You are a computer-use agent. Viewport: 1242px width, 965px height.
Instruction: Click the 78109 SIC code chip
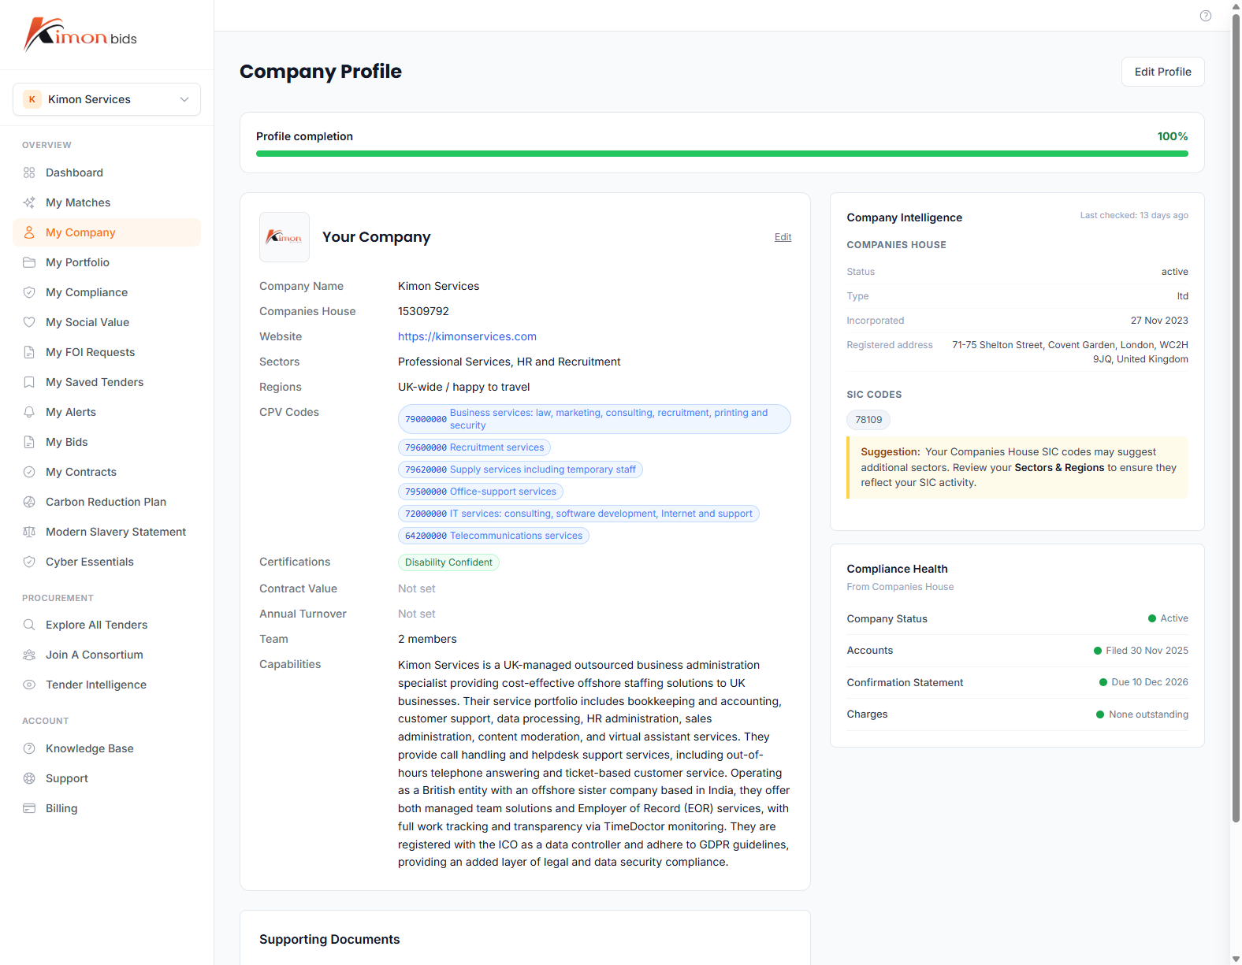tap(868, 420)
